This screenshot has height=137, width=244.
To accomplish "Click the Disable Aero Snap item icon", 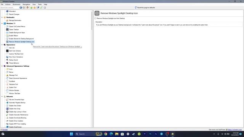I will [x=7, y=109].
